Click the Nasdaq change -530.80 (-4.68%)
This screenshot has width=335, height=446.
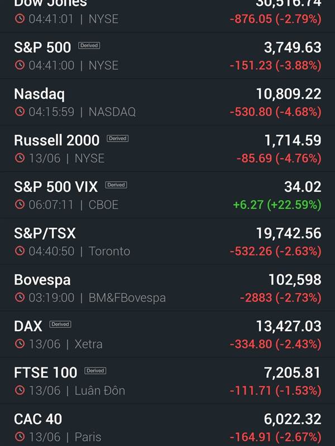275,112
